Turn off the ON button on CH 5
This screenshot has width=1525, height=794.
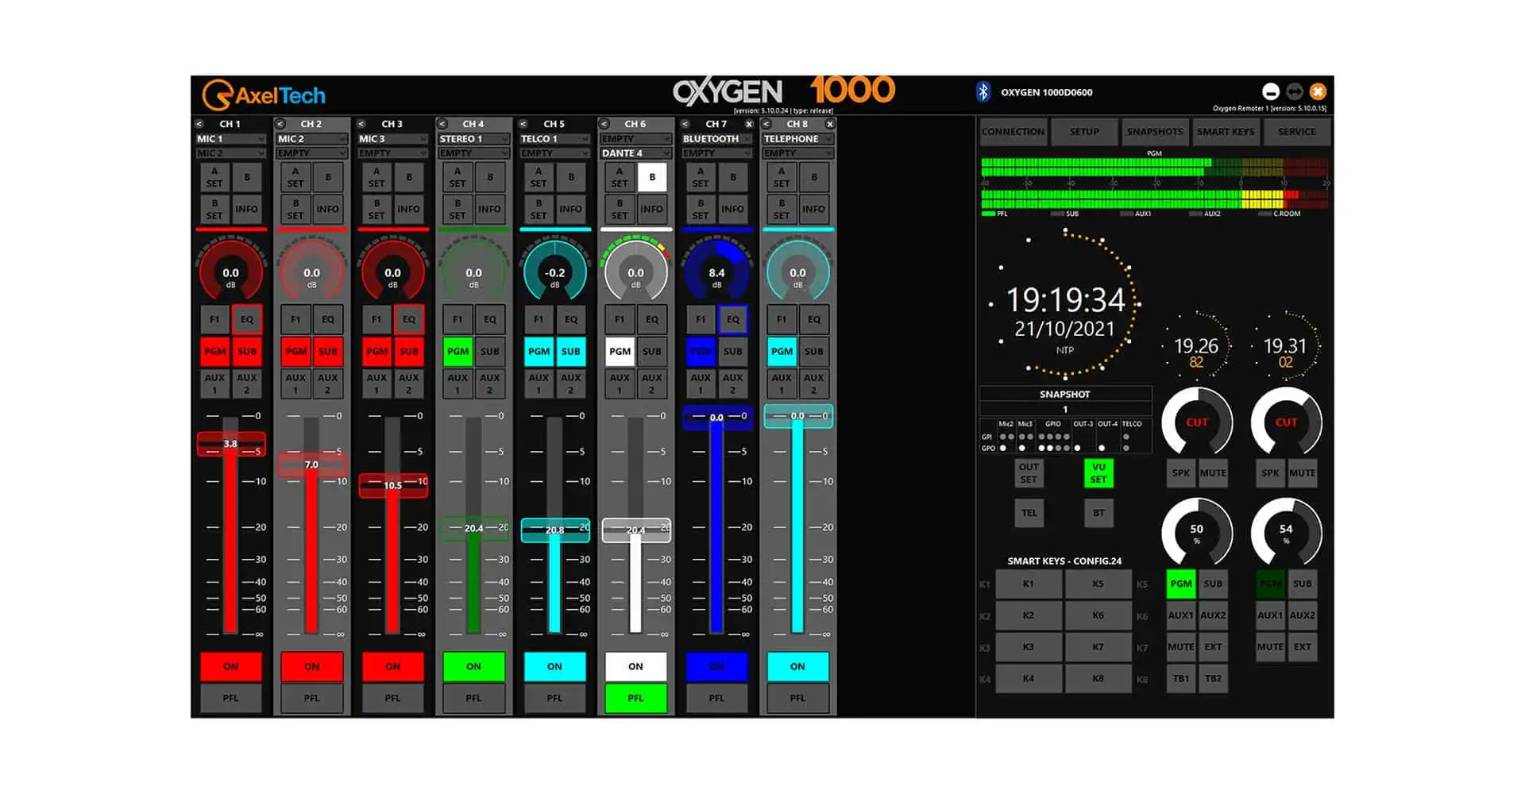click(x=554, y=666)
